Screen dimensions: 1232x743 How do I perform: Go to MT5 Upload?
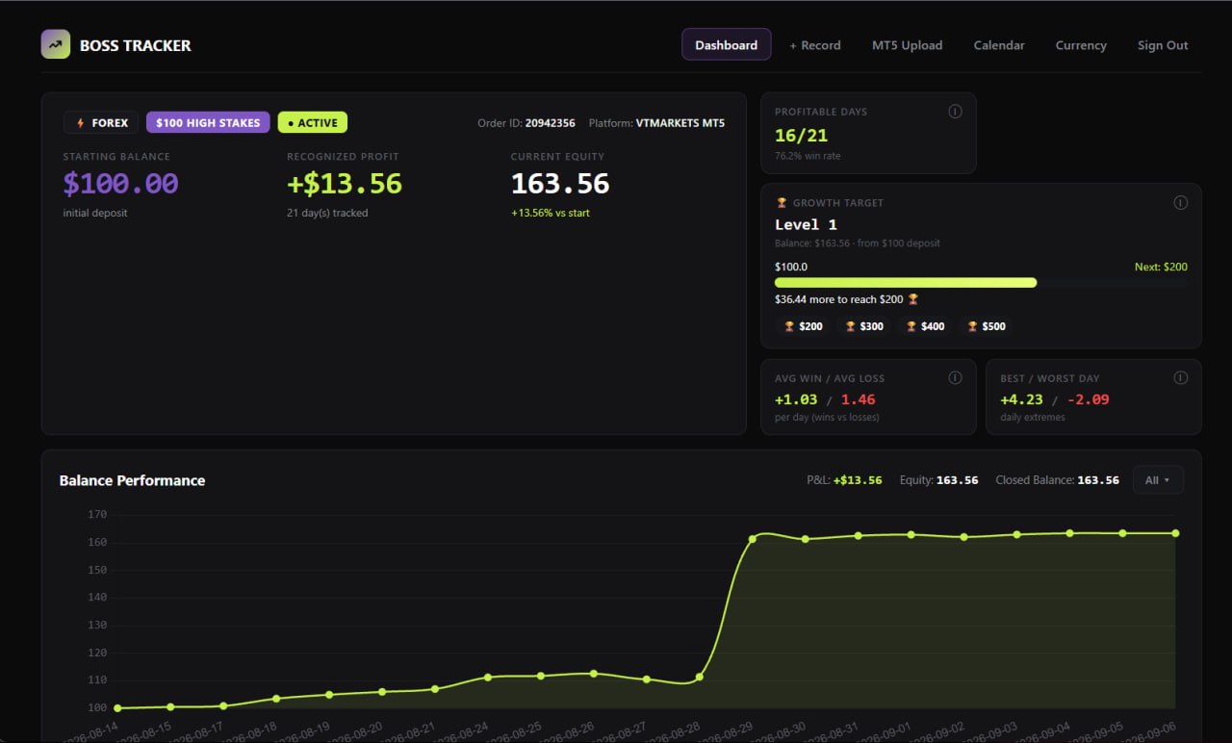907,45
